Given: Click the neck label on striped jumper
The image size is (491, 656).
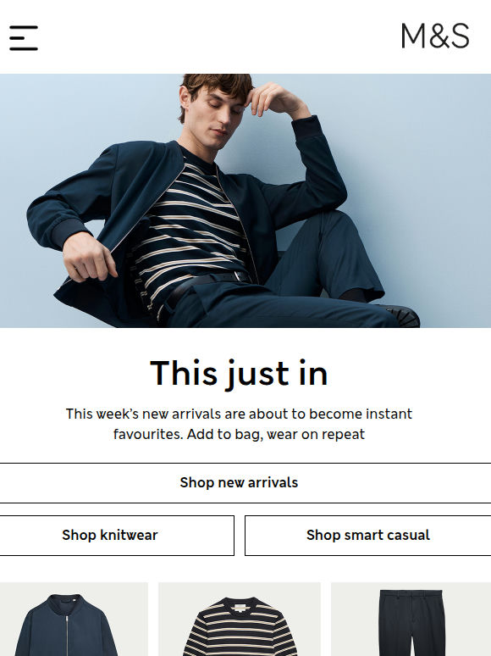Looking at the screenshot, I should pos(240,607).
